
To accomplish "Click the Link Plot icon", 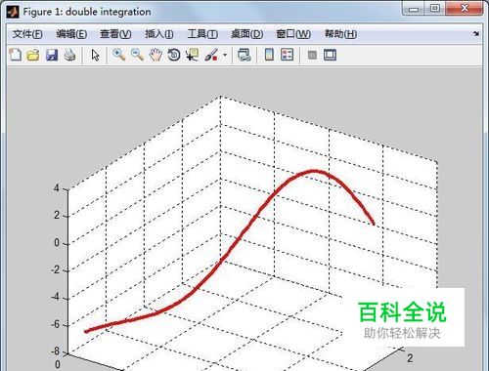I will coord(244,55).
